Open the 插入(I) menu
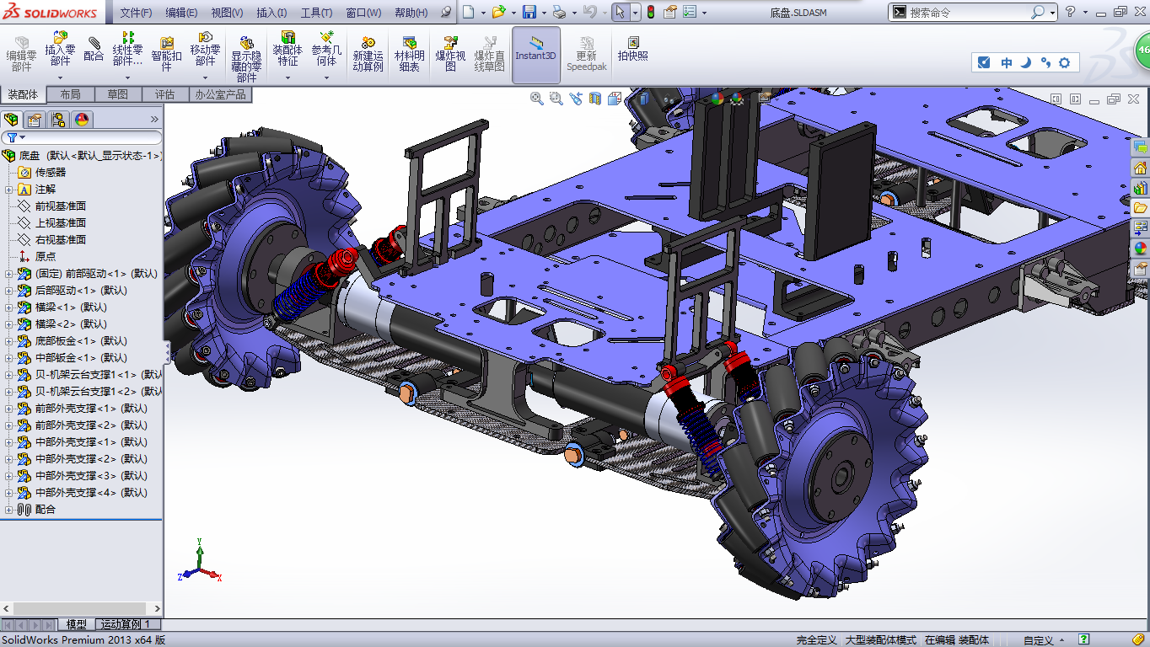The image size is (1150, 647). pos(271,13)
